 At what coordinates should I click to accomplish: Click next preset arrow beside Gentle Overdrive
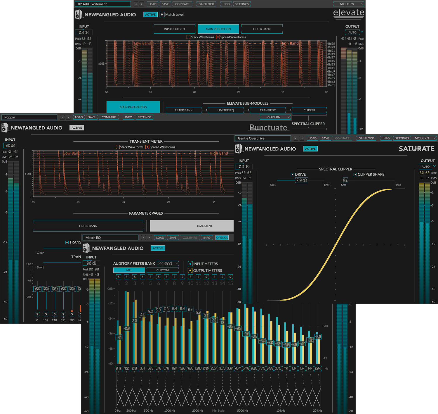tap(302, 138)
